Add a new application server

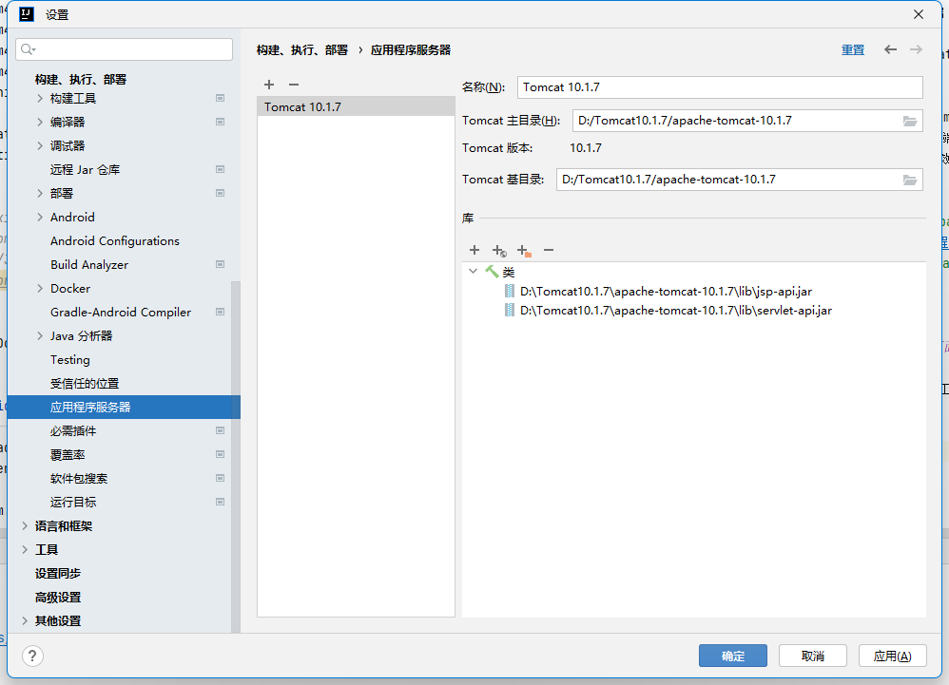(269, 85)
